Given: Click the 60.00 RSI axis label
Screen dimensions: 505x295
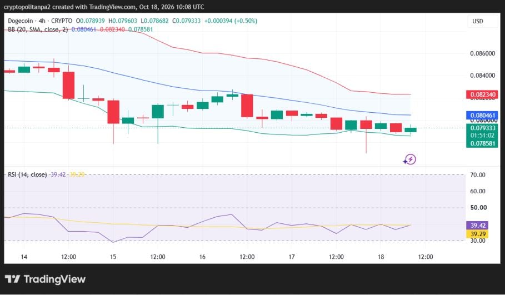Looking at the screenshot, I should click(x=478, y=191).
